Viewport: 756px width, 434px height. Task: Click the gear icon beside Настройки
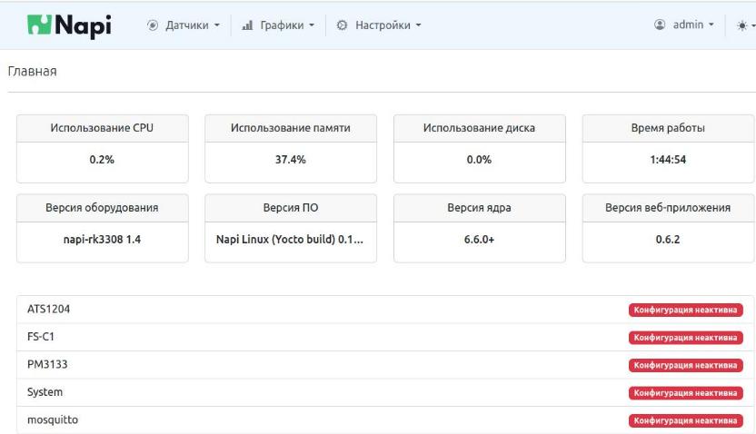click(343, 25)
